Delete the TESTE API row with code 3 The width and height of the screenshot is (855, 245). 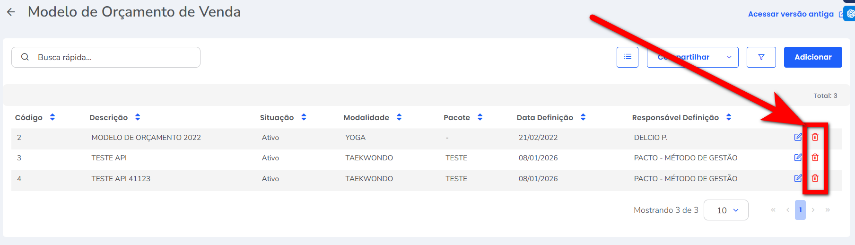pos(815,157)
